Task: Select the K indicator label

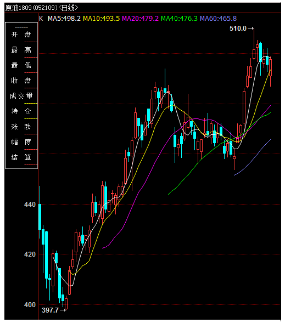Action: pos(41,19)
